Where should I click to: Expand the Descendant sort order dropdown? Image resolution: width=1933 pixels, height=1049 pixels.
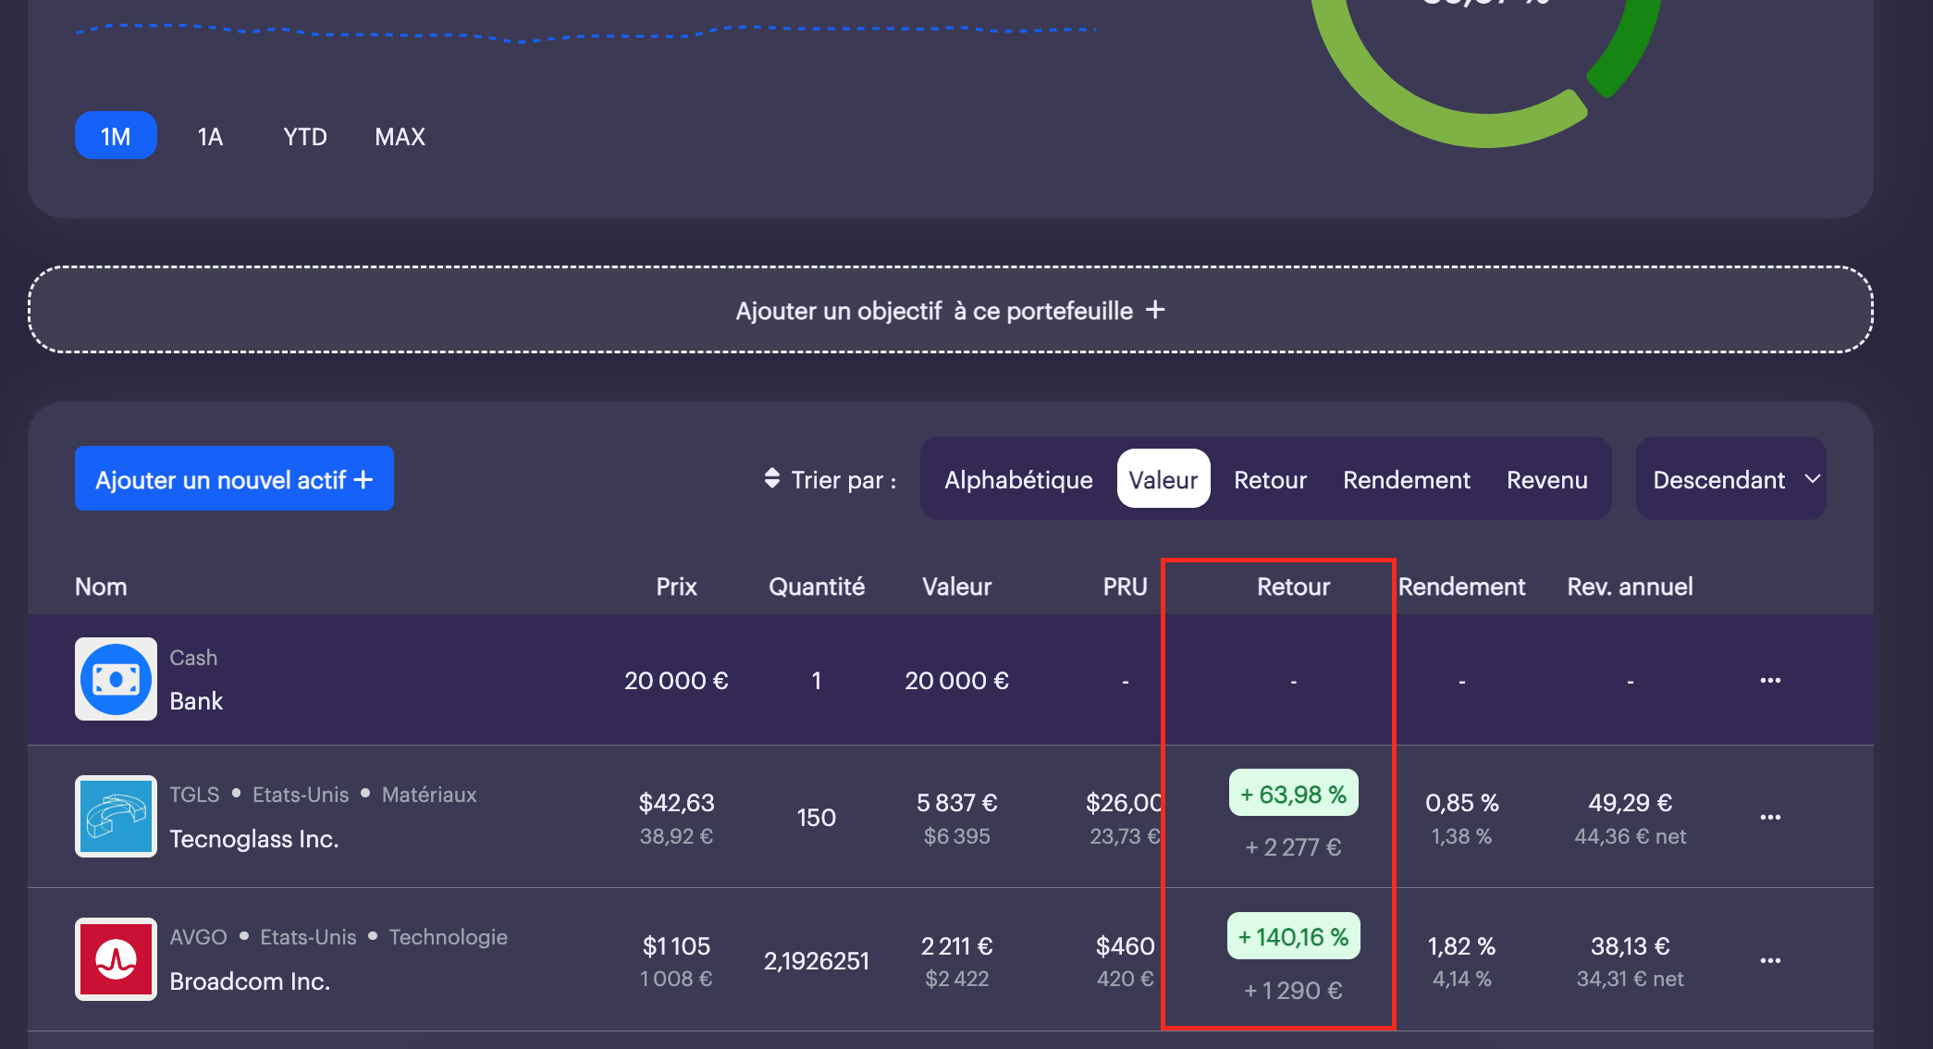(x=1718, y=479)
